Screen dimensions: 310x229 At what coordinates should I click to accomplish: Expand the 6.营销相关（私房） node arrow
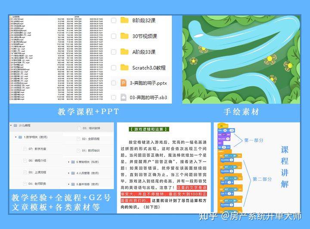point(68,162)
